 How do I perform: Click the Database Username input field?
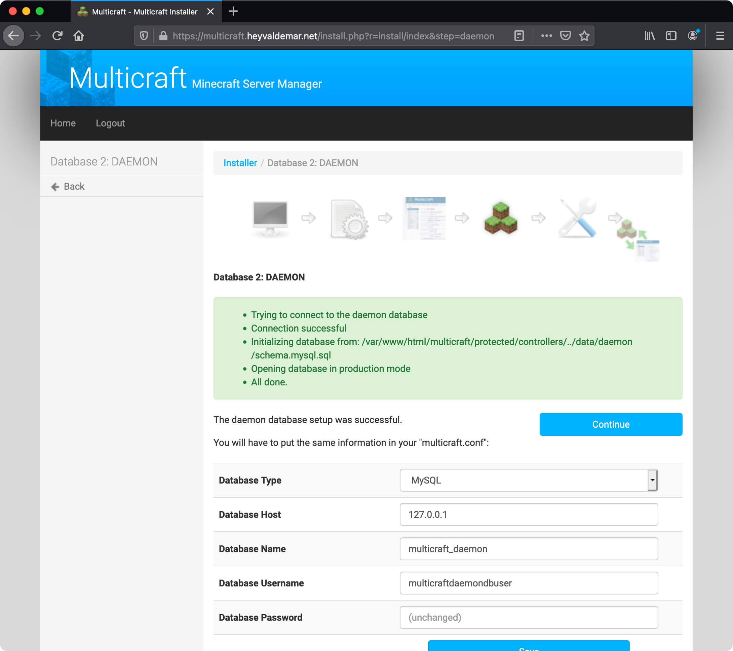pyautogui.click(x=528, y=583)
